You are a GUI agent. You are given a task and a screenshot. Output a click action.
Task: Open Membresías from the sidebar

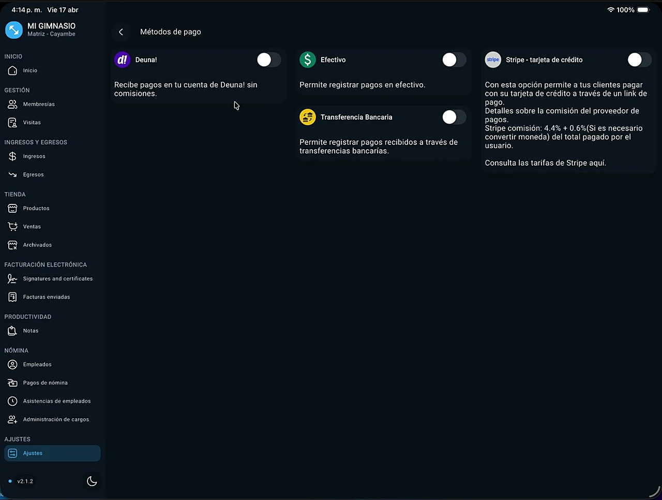(x=39, y=104)
